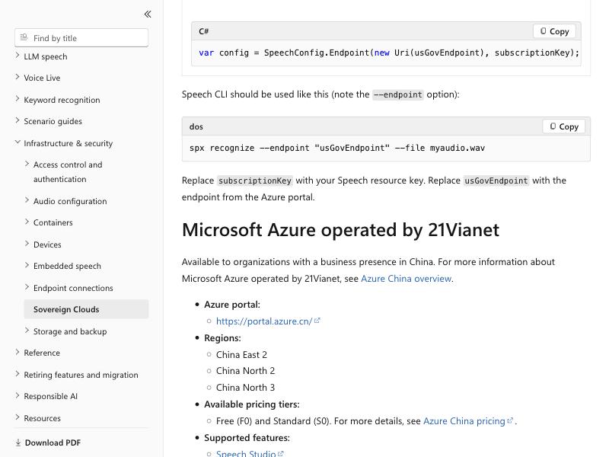Image resolution: width=609 pixels, height=457 pixels.
Task: Click the Regions bullet label
Action: [222, 338]
